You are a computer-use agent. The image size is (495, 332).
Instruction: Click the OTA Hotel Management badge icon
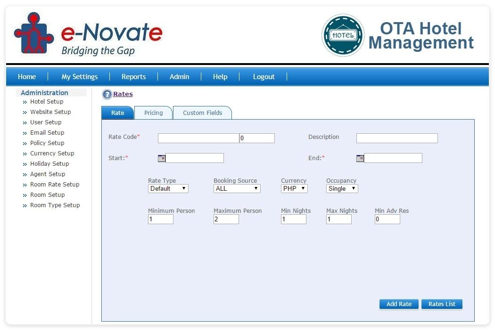click(x=343, y=35)
